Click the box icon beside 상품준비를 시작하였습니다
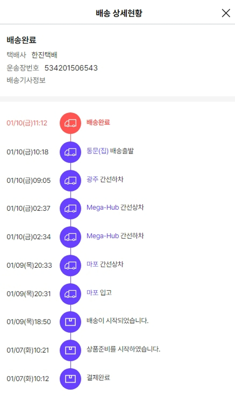Screen dimensions: 235x411 pyautogui.click(x=70, y=350)
